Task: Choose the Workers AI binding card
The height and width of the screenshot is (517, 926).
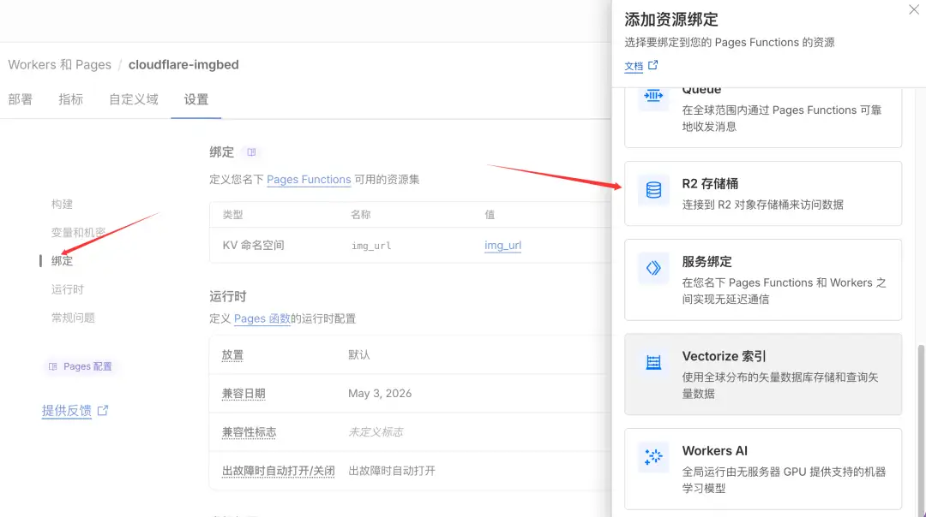Action: pyautogui.click(x=763, y=469)
